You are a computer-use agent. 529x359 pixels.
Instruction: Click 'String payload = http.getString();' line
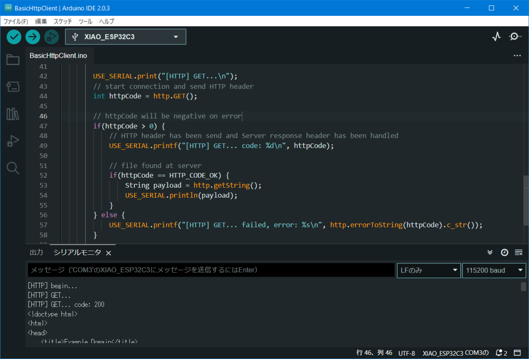coord(194,185)
